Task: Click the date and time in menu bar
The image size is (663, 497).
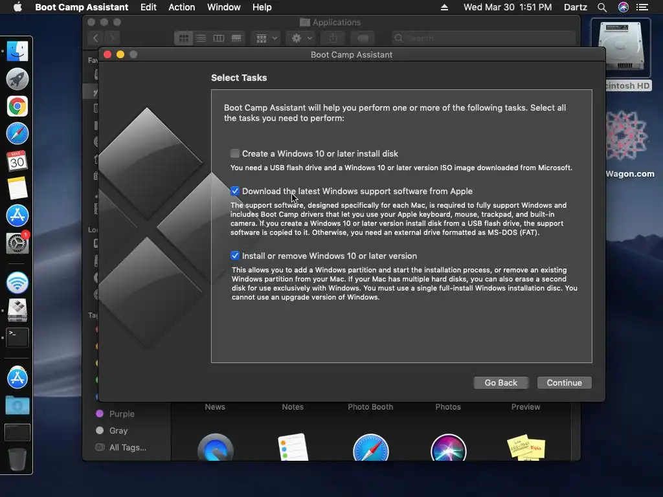Action: (508, 7)
